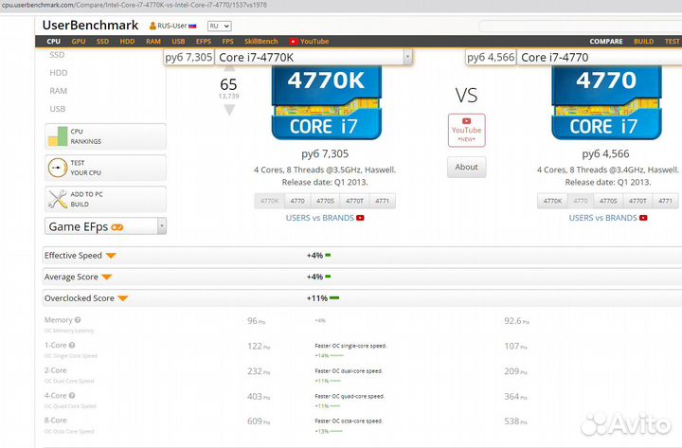This screenshot has height=448, width=682.
Task: Switch to the CPU tab
Action: [x=53, y=42]
